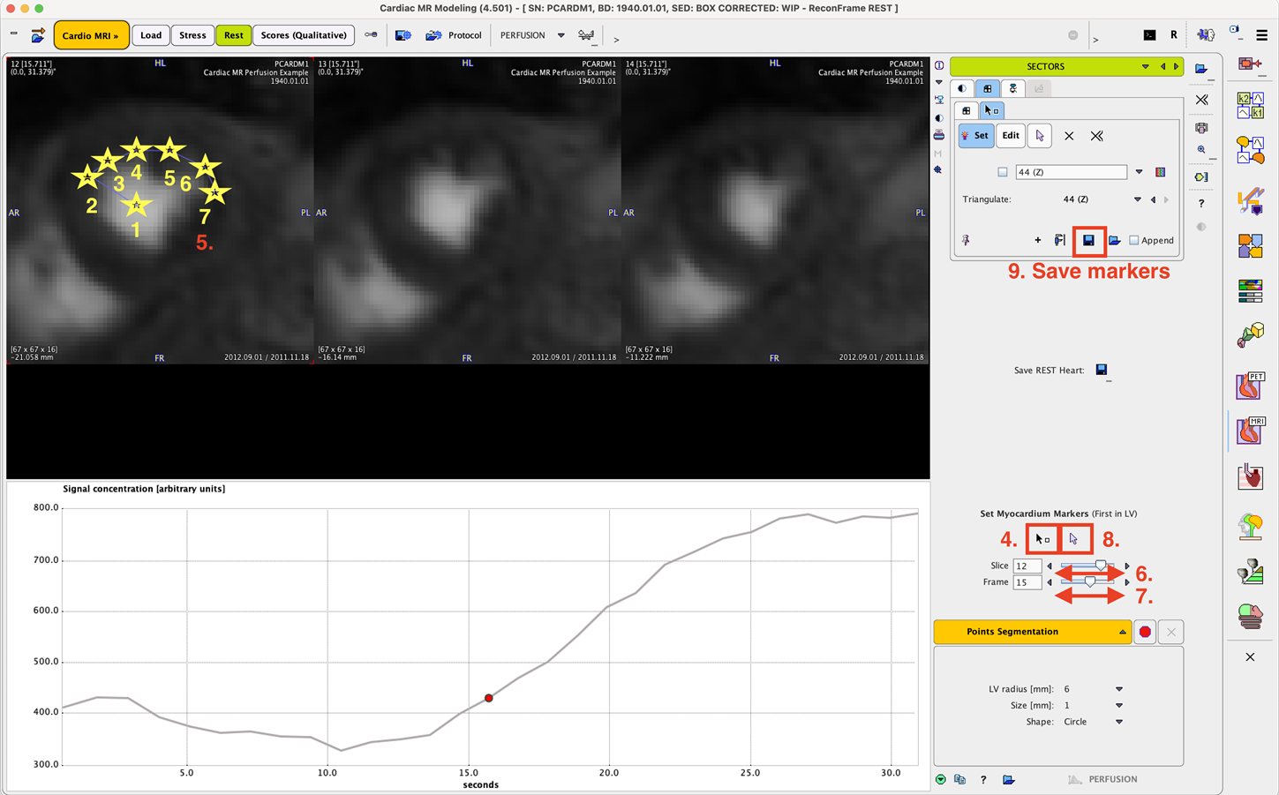Viewport: 1279px width, 795px height.
Task: Open the hamburger menu at top right
Action: click(1261, 35)
